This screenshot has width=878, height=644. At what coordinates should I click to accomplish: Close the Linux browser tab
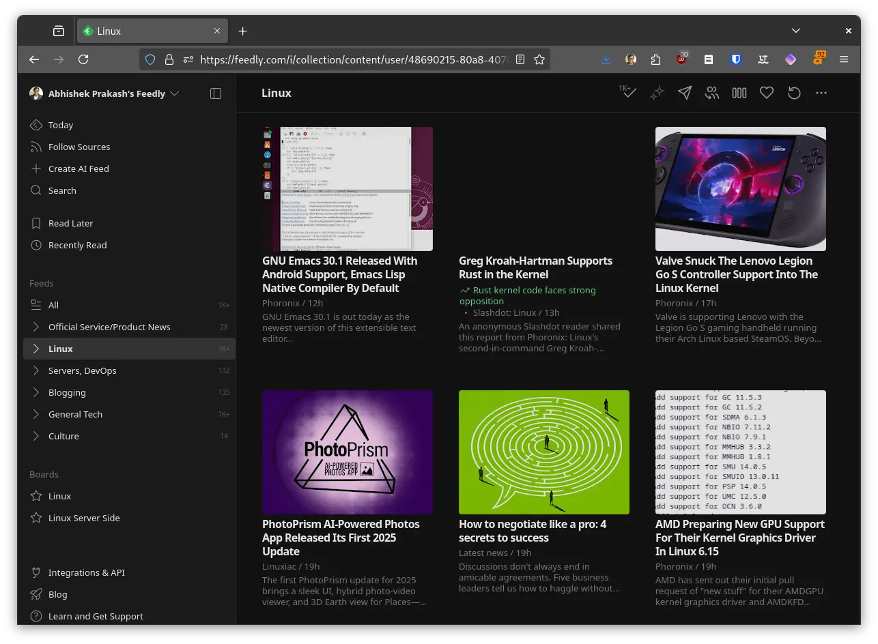[x=217, y=31]
